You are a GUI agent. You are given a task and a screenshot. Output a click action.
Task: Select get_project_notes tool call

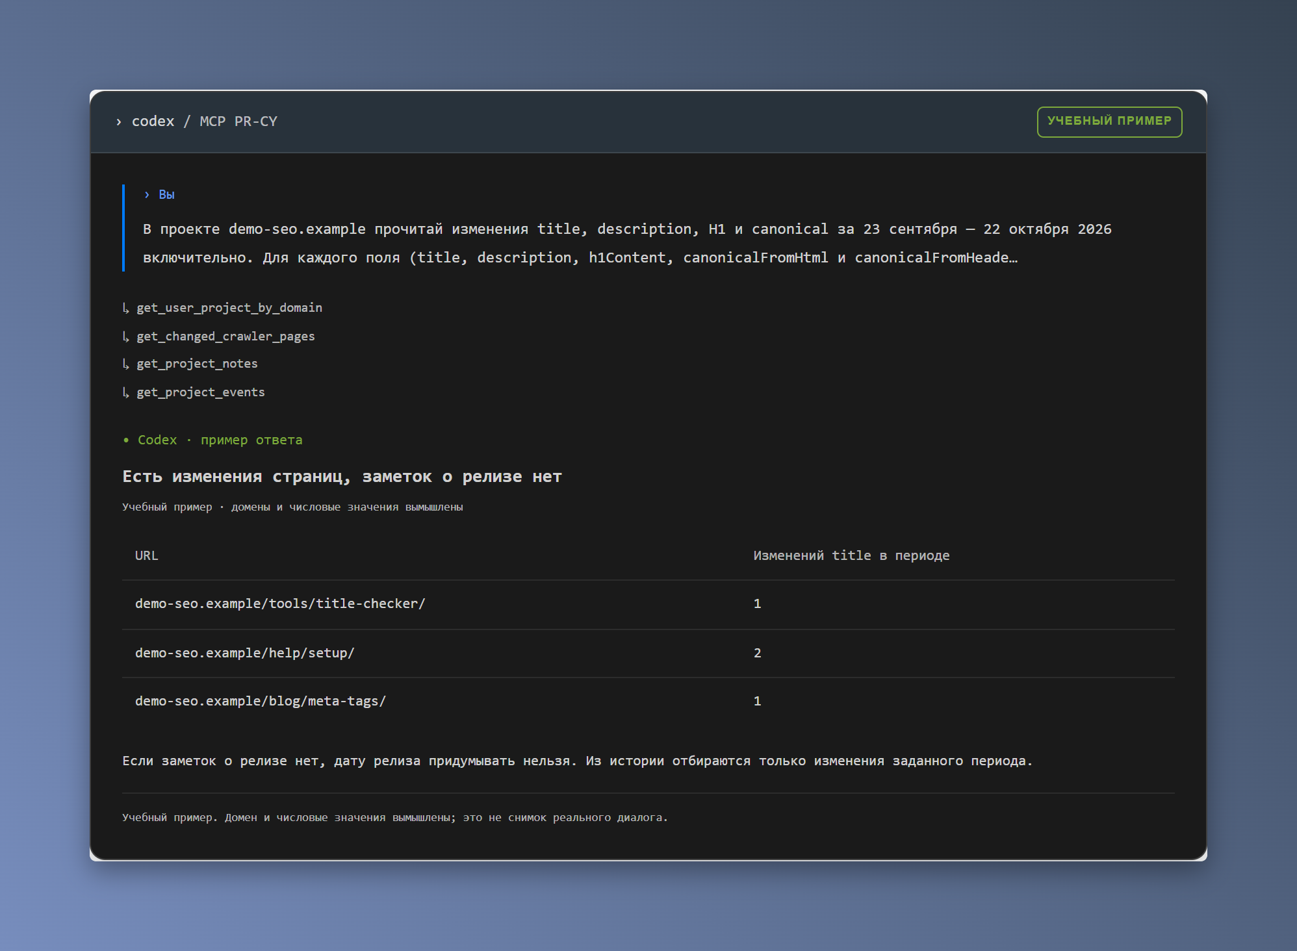click(197, 363)
